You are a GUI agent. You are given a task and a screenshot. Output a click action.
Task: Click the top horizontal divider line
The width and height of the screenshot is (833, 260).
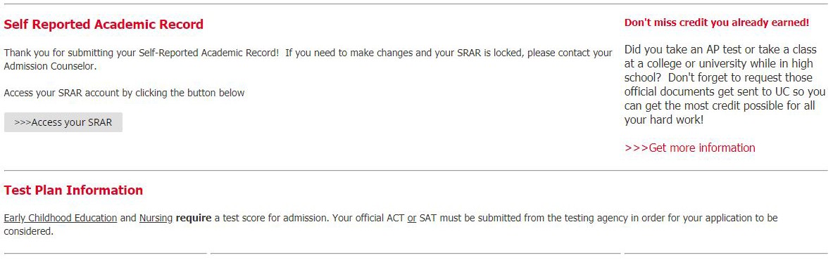tap(415, 4)
